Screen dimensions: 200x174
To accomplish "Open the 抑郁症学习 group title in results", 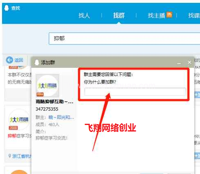I will (20, 136).
